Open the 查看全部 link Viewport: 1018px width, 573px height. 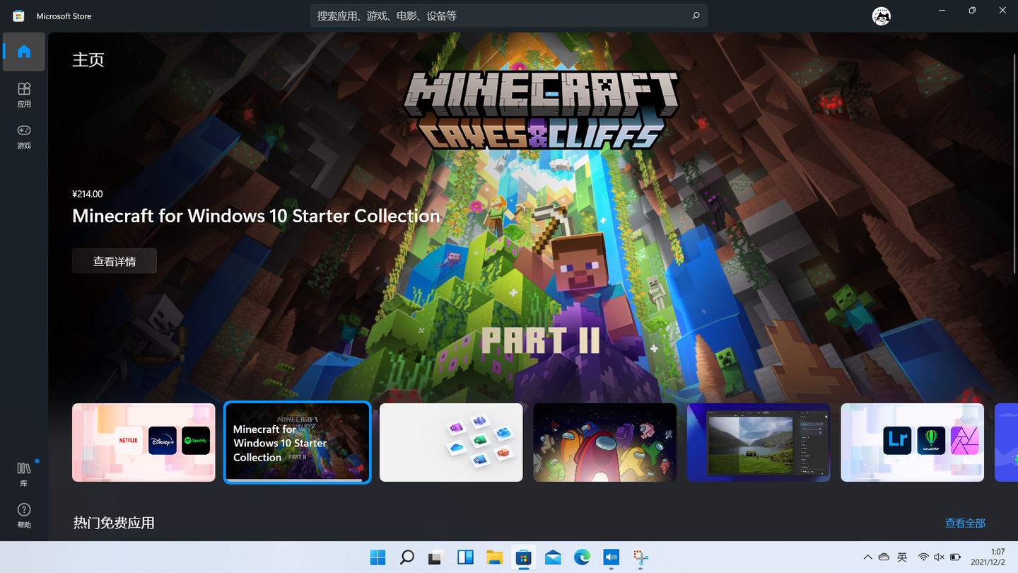pos(965,523)
